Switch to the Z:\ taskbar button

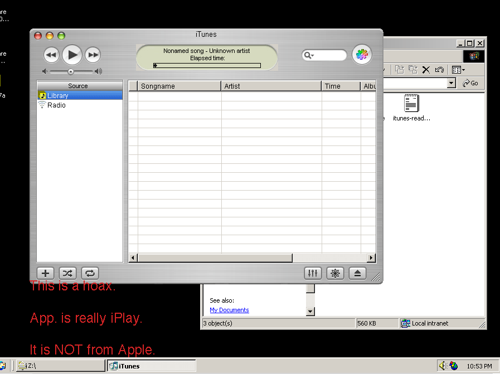(x=61, y=366)
